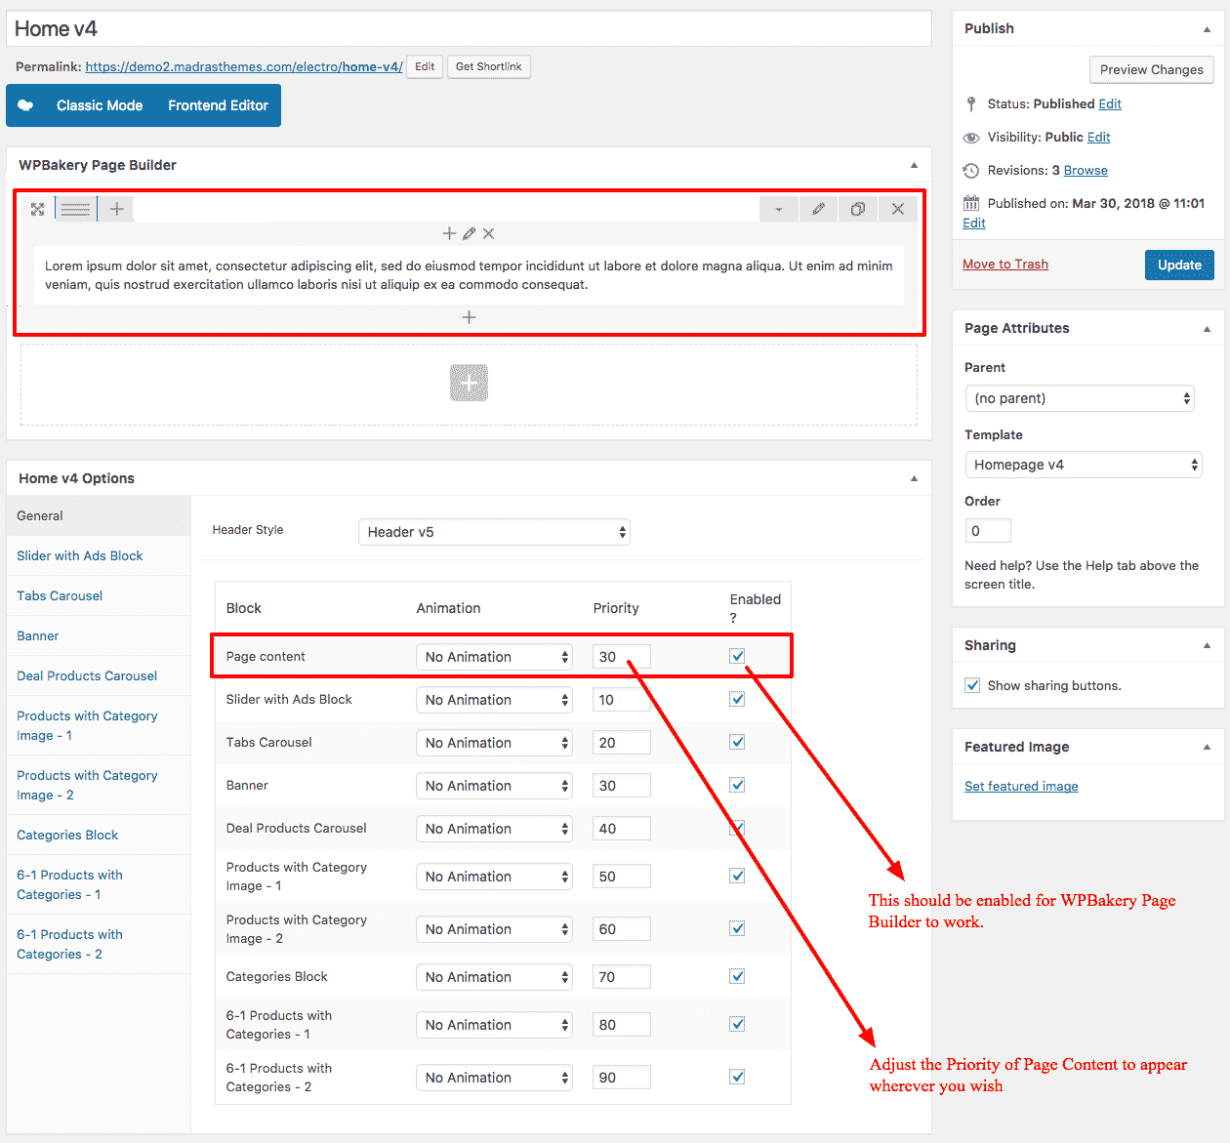1230x1143 pixels.
Task: Click the column delete X icon
Action: pyautogui.click(x=488, y=233)
